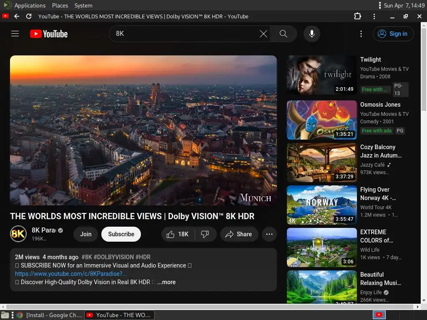Image resolution: width=427 pixels, height=320 pixels.
Task: Go back using browser back arrow
Action: [17, 16]
